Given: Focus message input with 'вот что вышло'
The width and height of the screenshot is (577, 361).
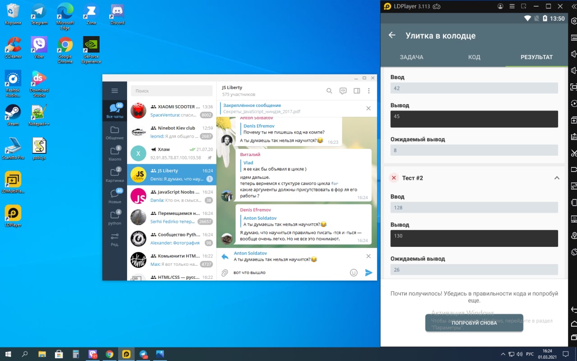Looking at the screenshot, I should click(x=288, y=273).
